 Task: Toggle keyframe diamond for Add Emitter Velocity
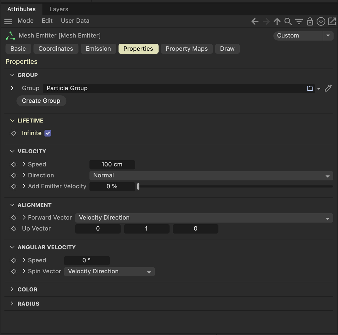coord(14,186)
